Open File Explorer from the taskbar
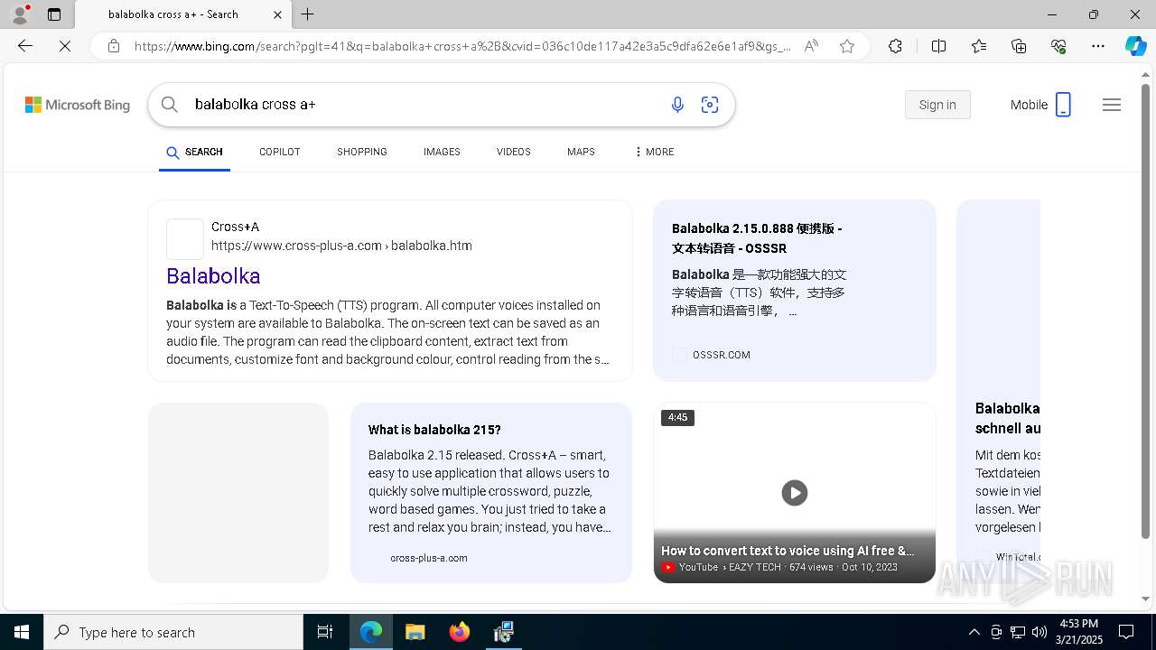Viewport: 1156px width, 650px height. pos(415,632)
